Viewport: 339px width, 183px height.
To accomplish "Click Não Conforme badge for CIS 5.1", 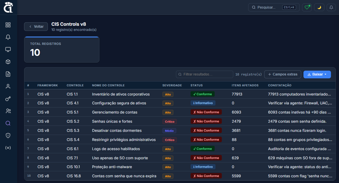I will (x=206, y=112).
